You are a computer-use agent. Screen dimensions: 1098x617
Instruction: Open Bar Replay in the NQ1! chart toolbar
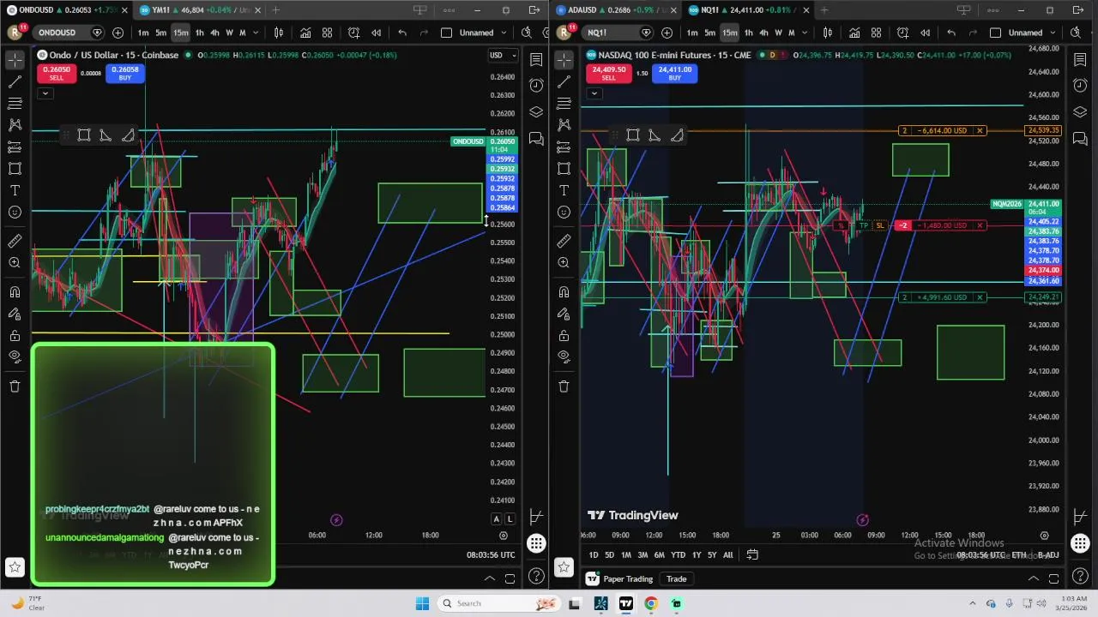coord(925,33)
